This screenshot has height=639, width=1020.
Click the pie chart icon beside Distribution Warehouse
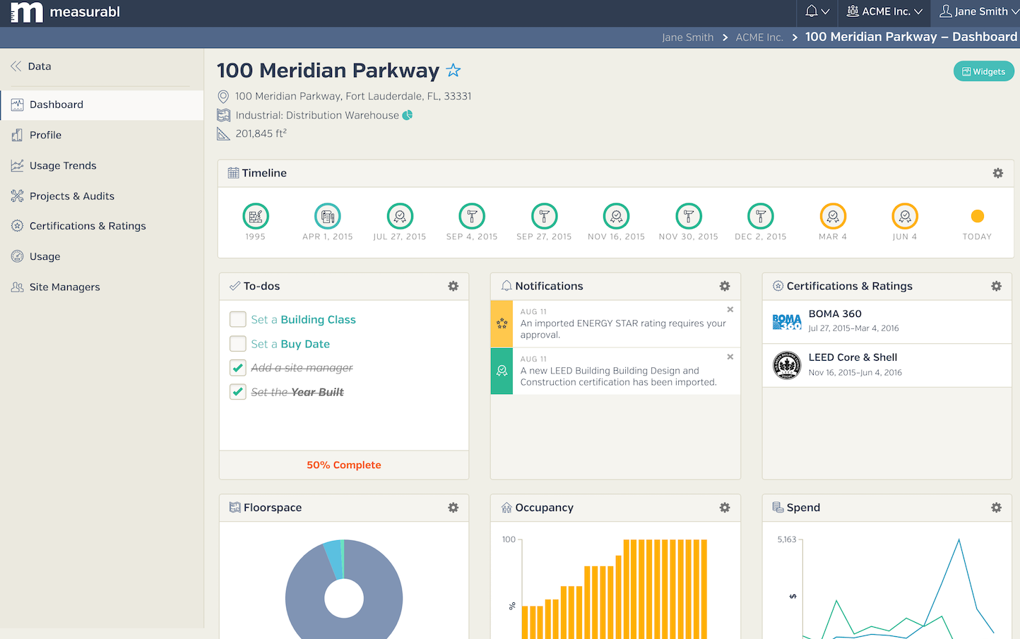pos(408,115)
